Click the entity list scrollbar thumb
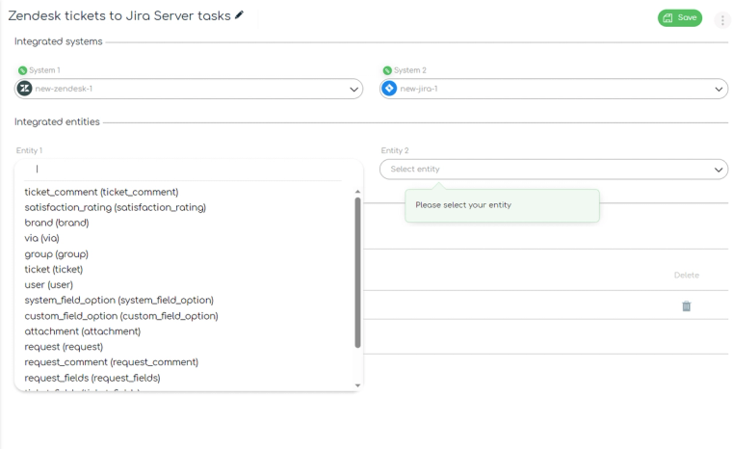This screenshot has height=449, width=732. click(x=357, y=273)
